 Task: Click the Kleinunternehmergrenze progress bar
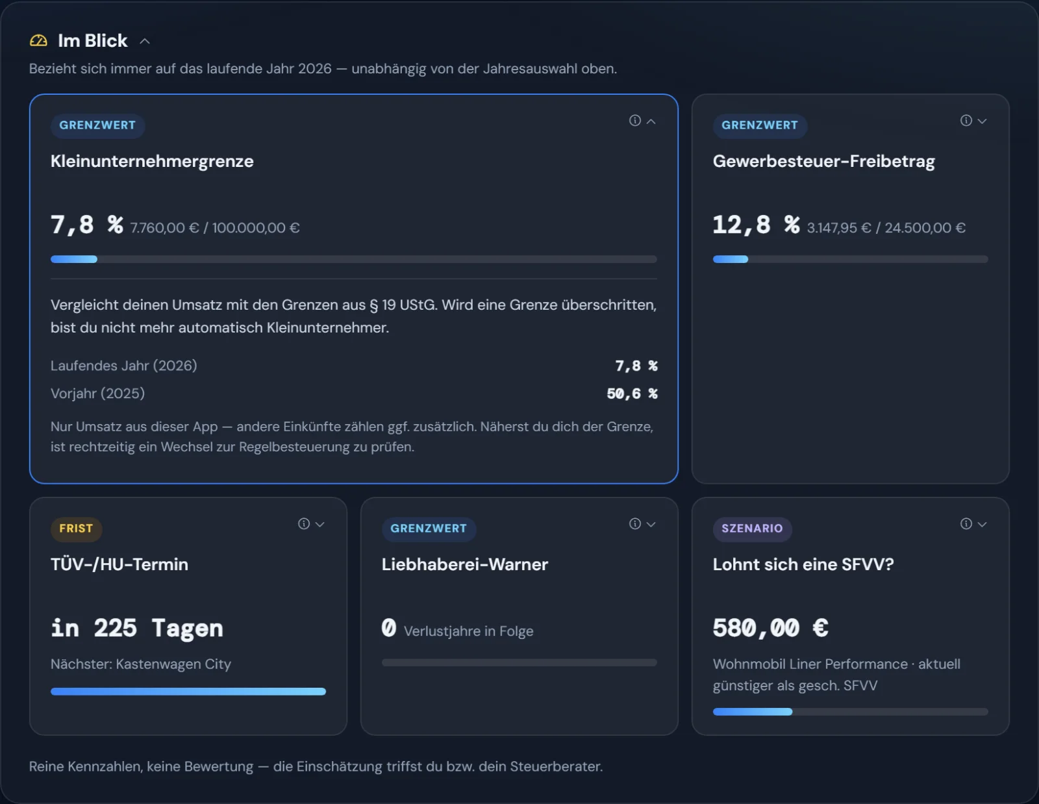(x=354, y=259)
